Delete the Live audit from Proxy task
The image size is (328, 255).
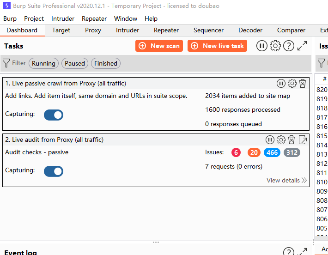coord(292,140)
